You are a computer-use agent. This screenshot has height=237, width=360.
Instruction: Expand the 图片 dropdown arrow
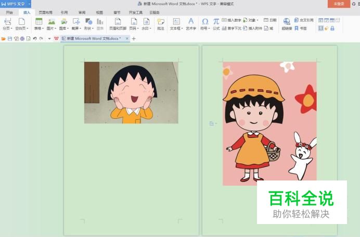[x=55, y=29]
